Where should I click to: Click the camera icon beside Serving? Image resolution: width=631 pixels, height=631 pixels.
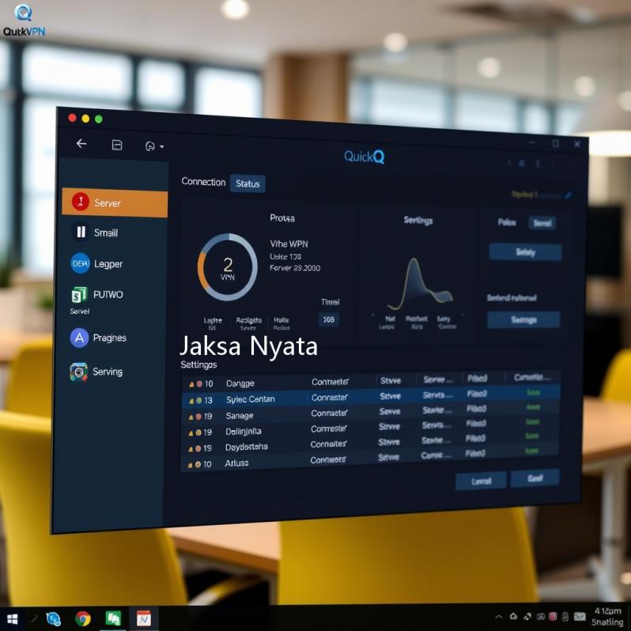pyautogui.click(x=78, y=372)
